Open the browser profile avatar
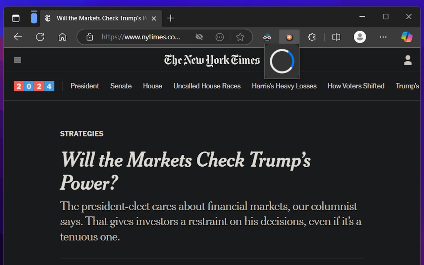The image size is (424, 265). (x=360, y=37)
